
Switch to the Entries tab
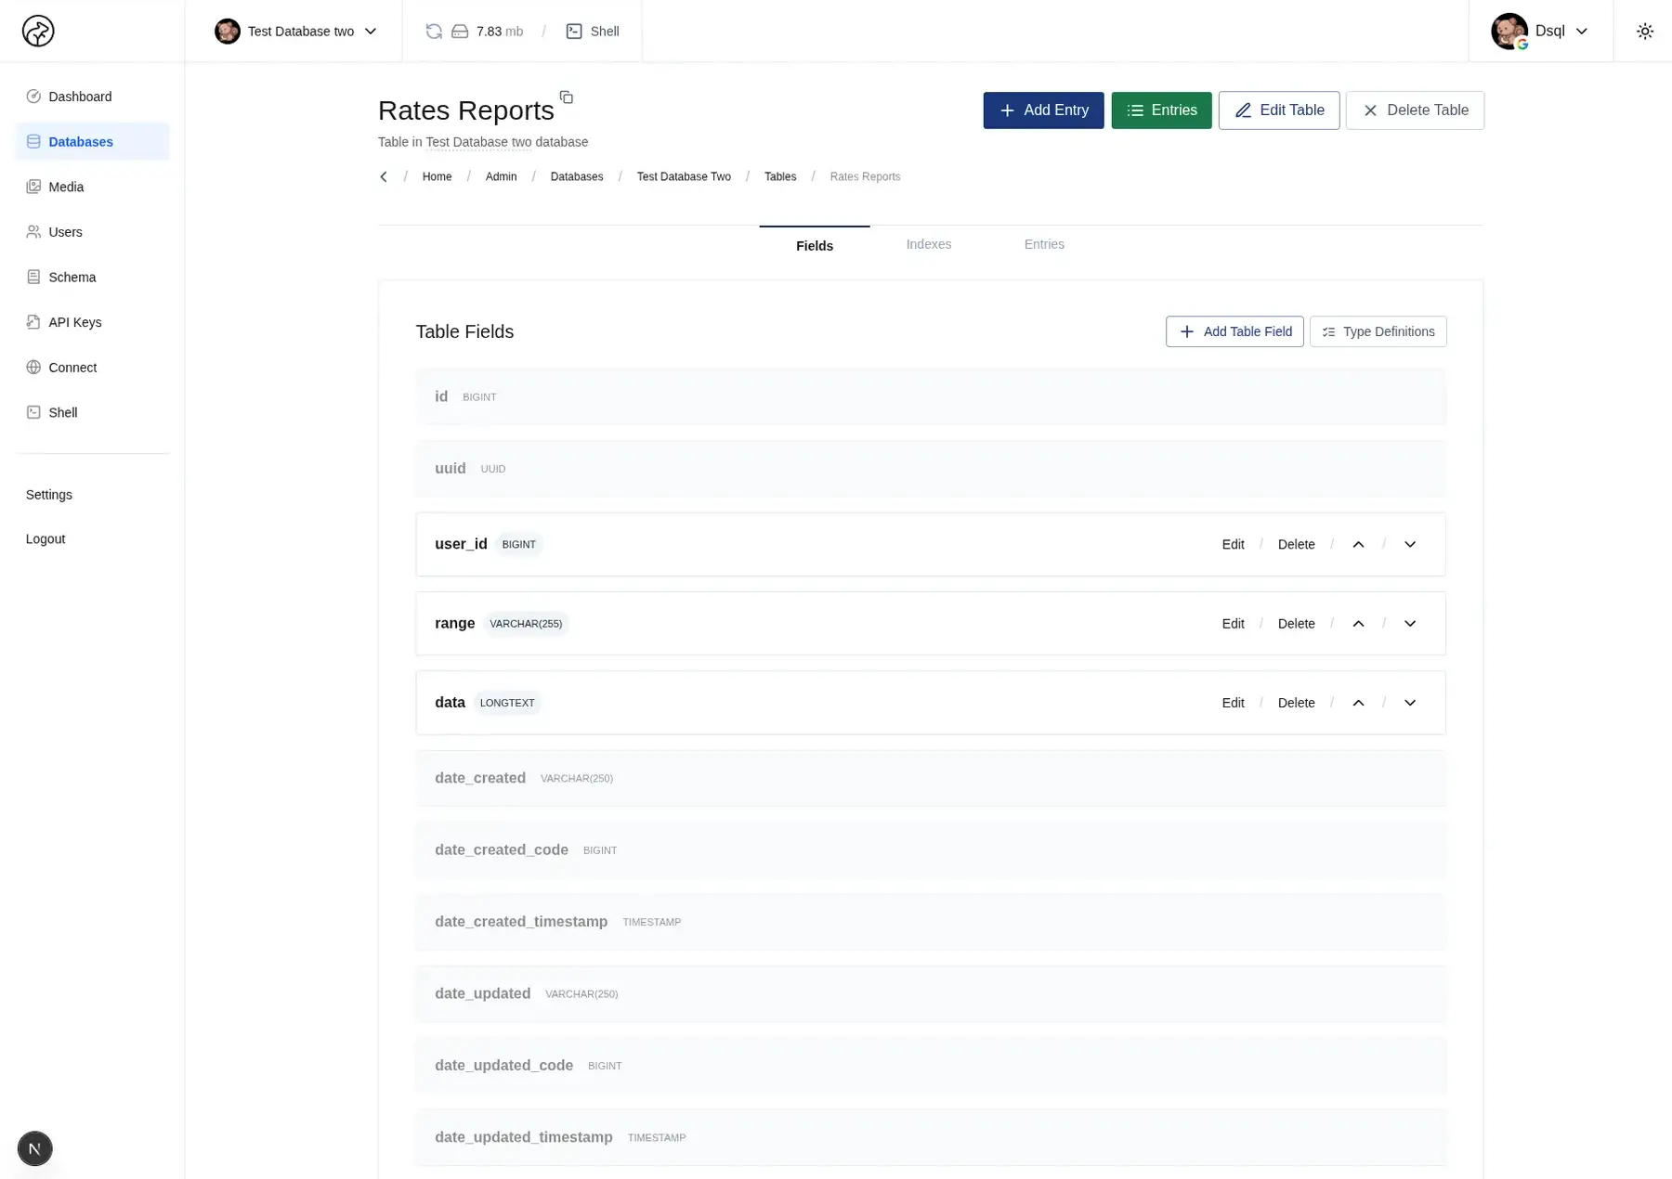click(x=1043, y=245)
